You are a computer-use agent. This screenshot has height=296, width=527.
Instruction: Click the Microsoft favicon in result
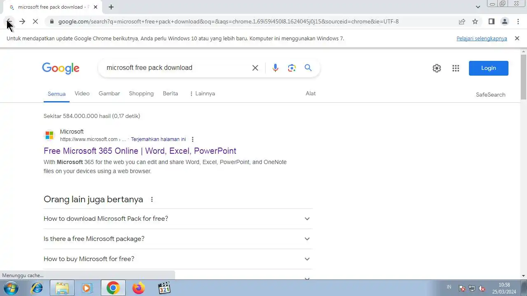tap(49, 135)
